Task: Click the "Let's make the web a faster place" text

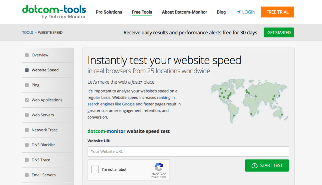Action: (121, 82)
